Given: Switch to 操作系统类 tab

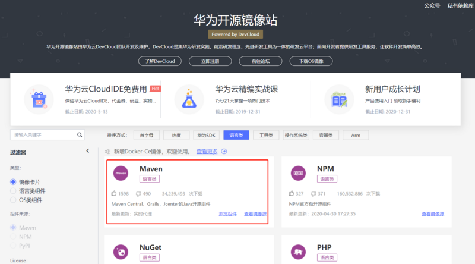Looking at the screenshot, I should [x=296, y=135].
